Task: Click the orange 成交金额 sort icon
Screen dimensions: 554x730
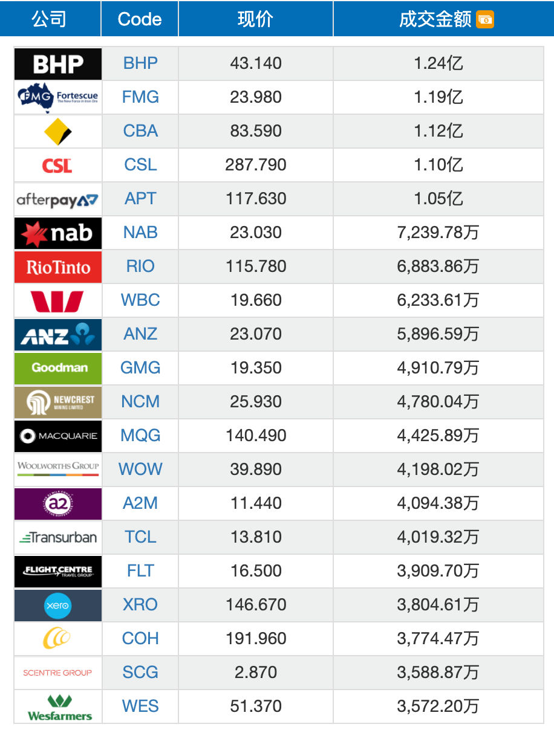Action: pos(485,19)
